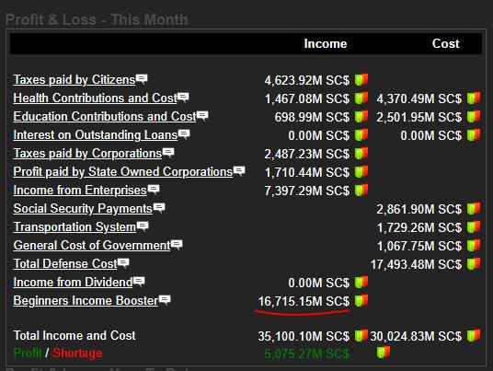Image resolution: width=493 pixels, height=371 pixels.
Task: Open the Income from Dividend link
Action: 73,282
